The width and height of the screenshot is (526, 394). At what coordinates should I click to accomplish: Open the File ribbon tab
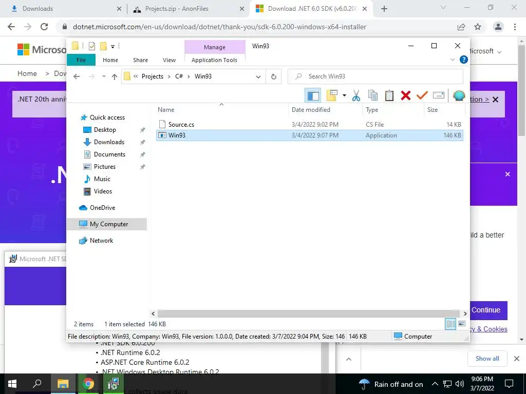[81, 60]
